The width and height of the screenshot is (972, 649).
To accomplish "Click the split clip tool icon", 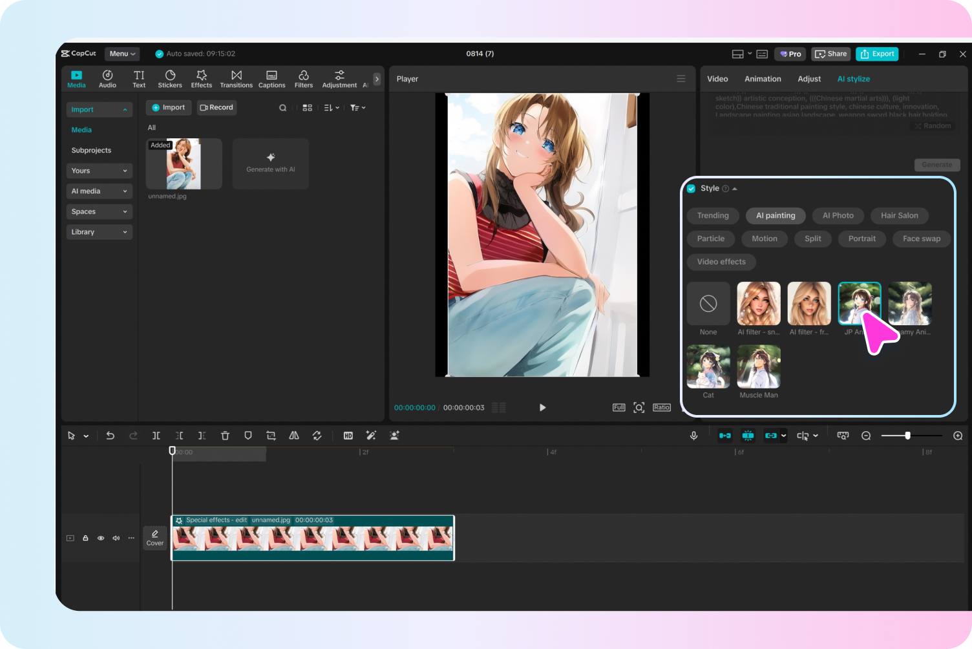I will point(156,436).
